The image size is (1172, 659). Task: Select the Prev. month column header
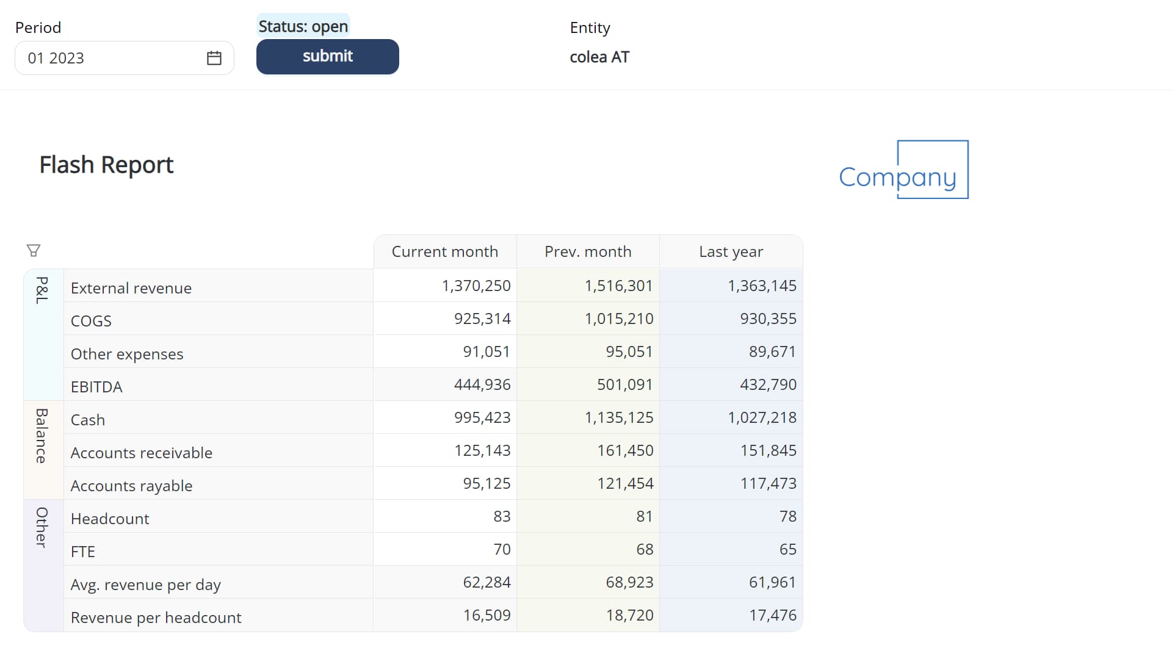tap(587, 251)
